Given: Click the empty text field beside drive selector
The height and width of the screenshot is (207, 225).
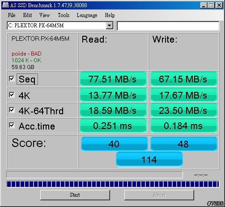Looking at the screenshot, I should (168, 26).
